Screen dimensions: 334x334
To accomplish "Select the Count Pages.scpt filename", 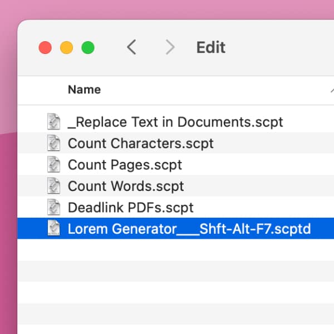I will tap(125, 165).
